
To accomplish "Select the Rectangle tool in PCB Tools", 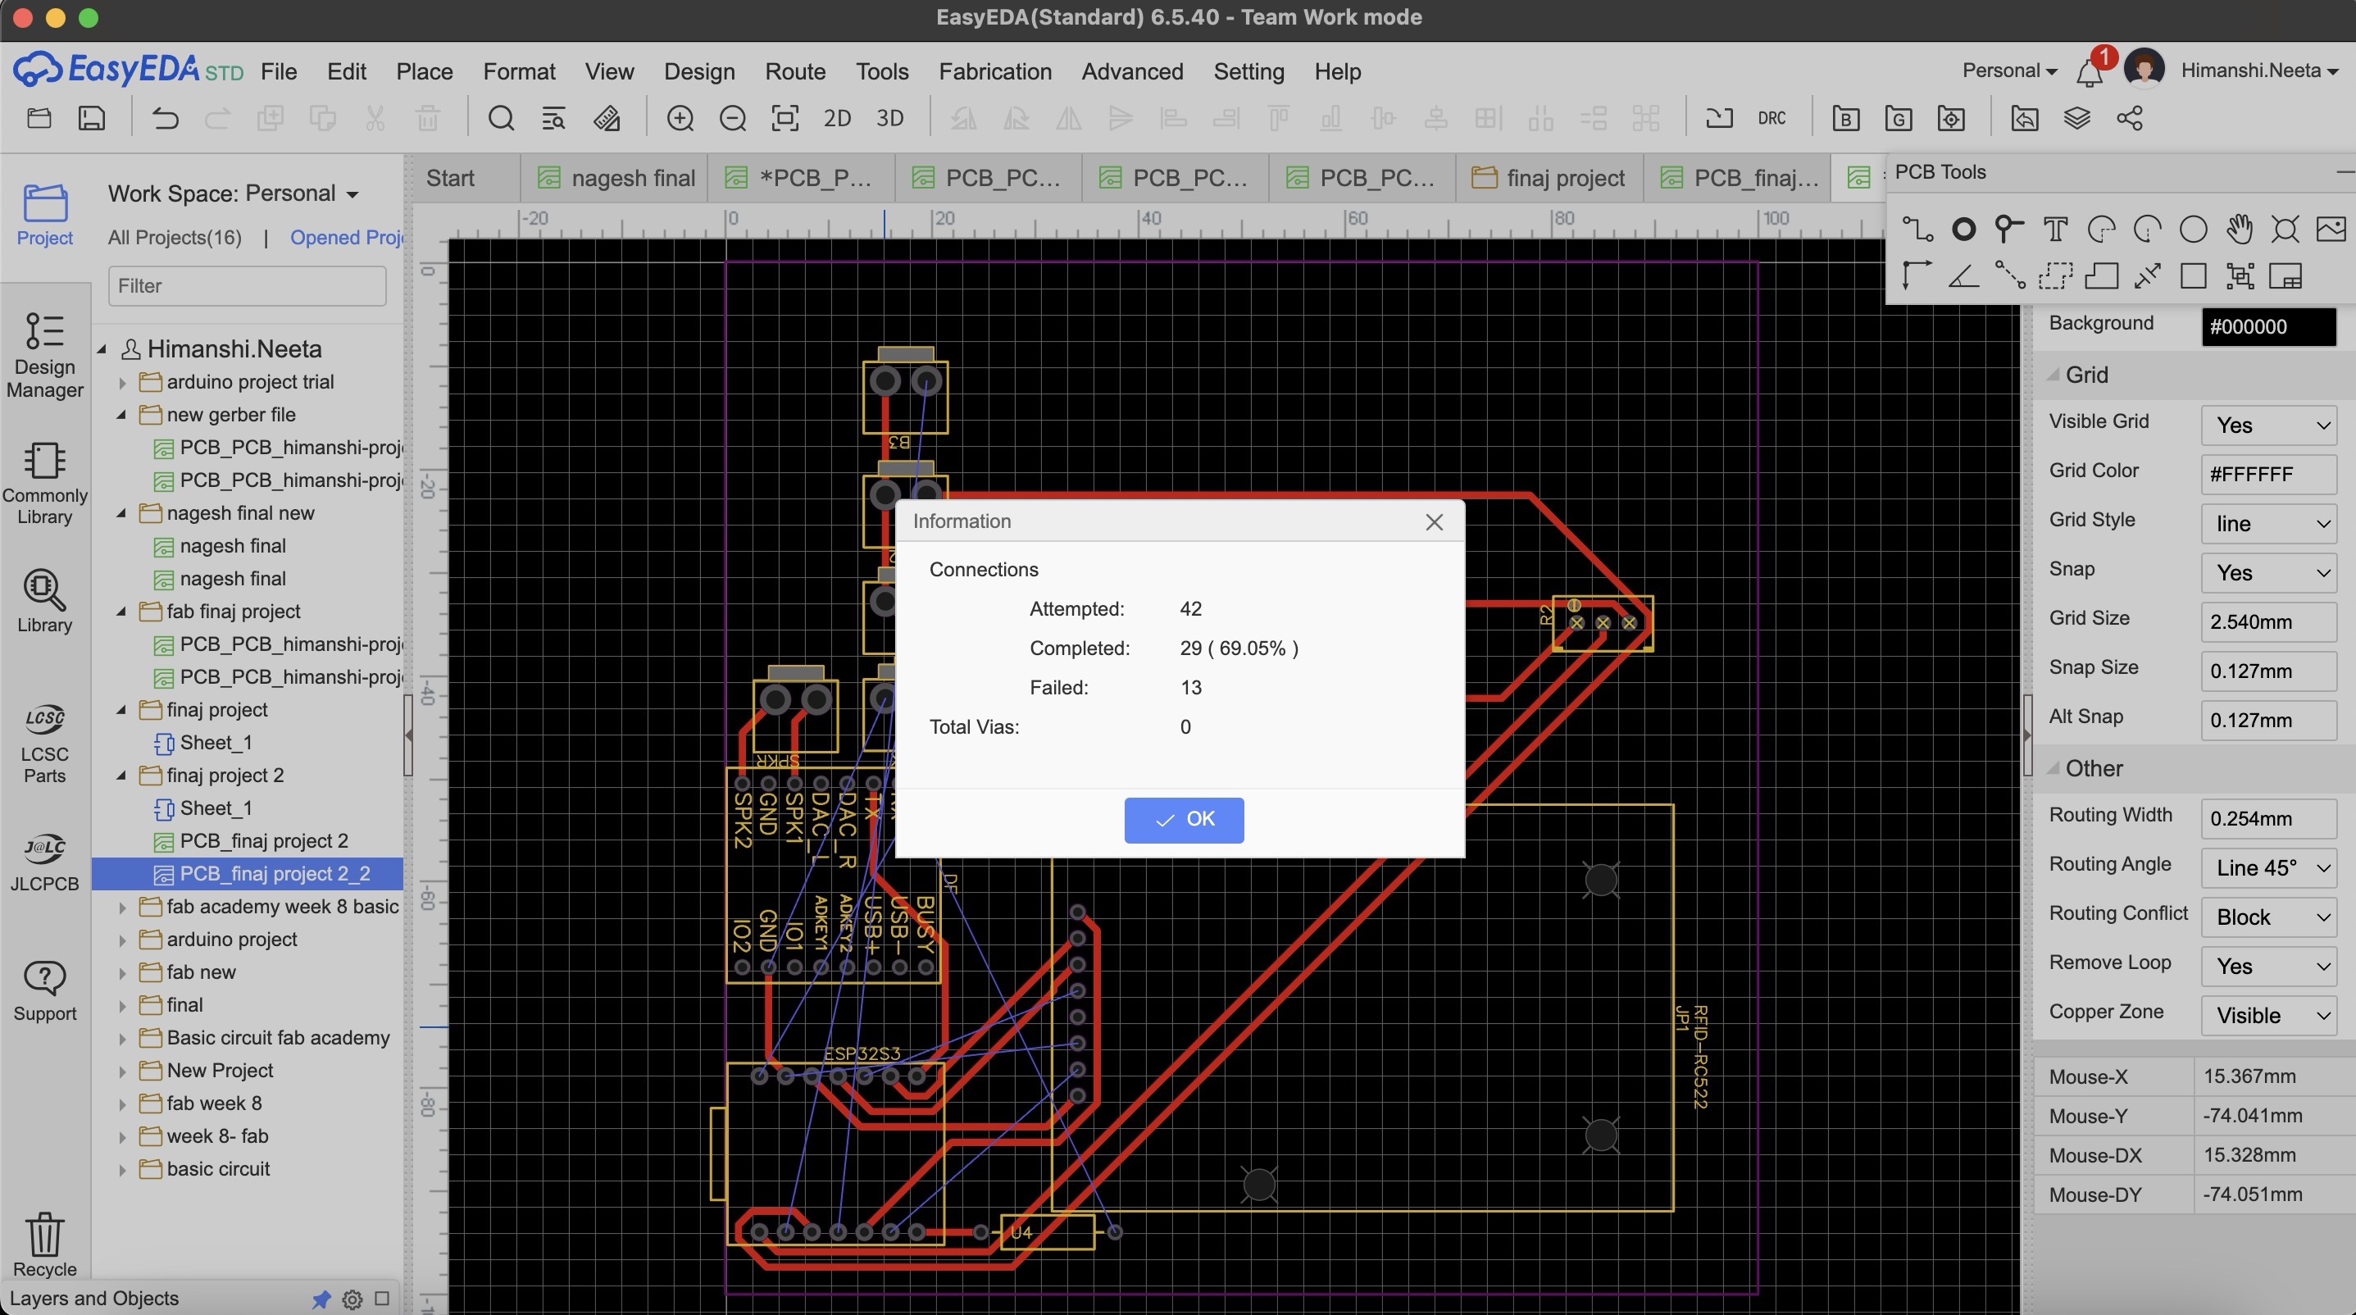I will coord(2193,275).
